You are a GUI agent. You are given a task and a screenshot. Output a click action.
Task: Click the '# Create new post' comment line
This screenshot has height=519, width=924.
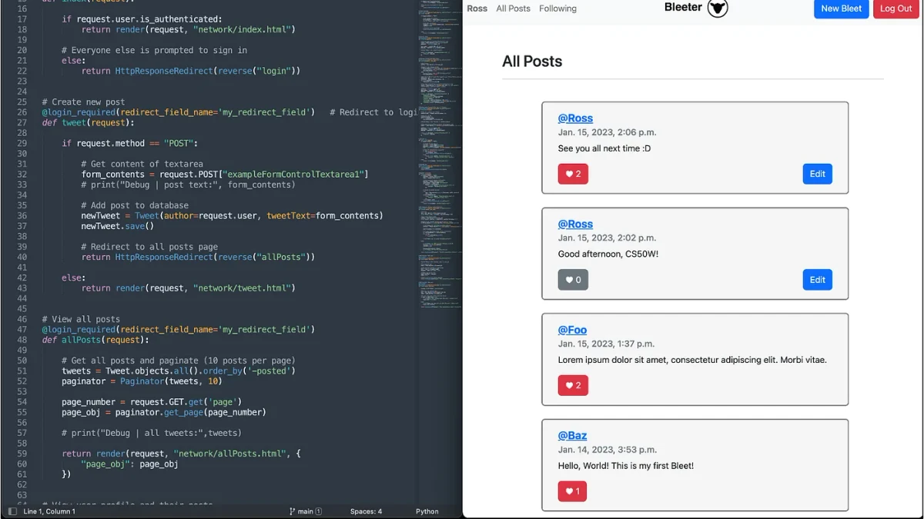pyautogui.click(x=83, y=101)
